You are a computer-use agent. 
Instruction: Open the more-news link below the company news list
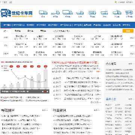(96, 102)
